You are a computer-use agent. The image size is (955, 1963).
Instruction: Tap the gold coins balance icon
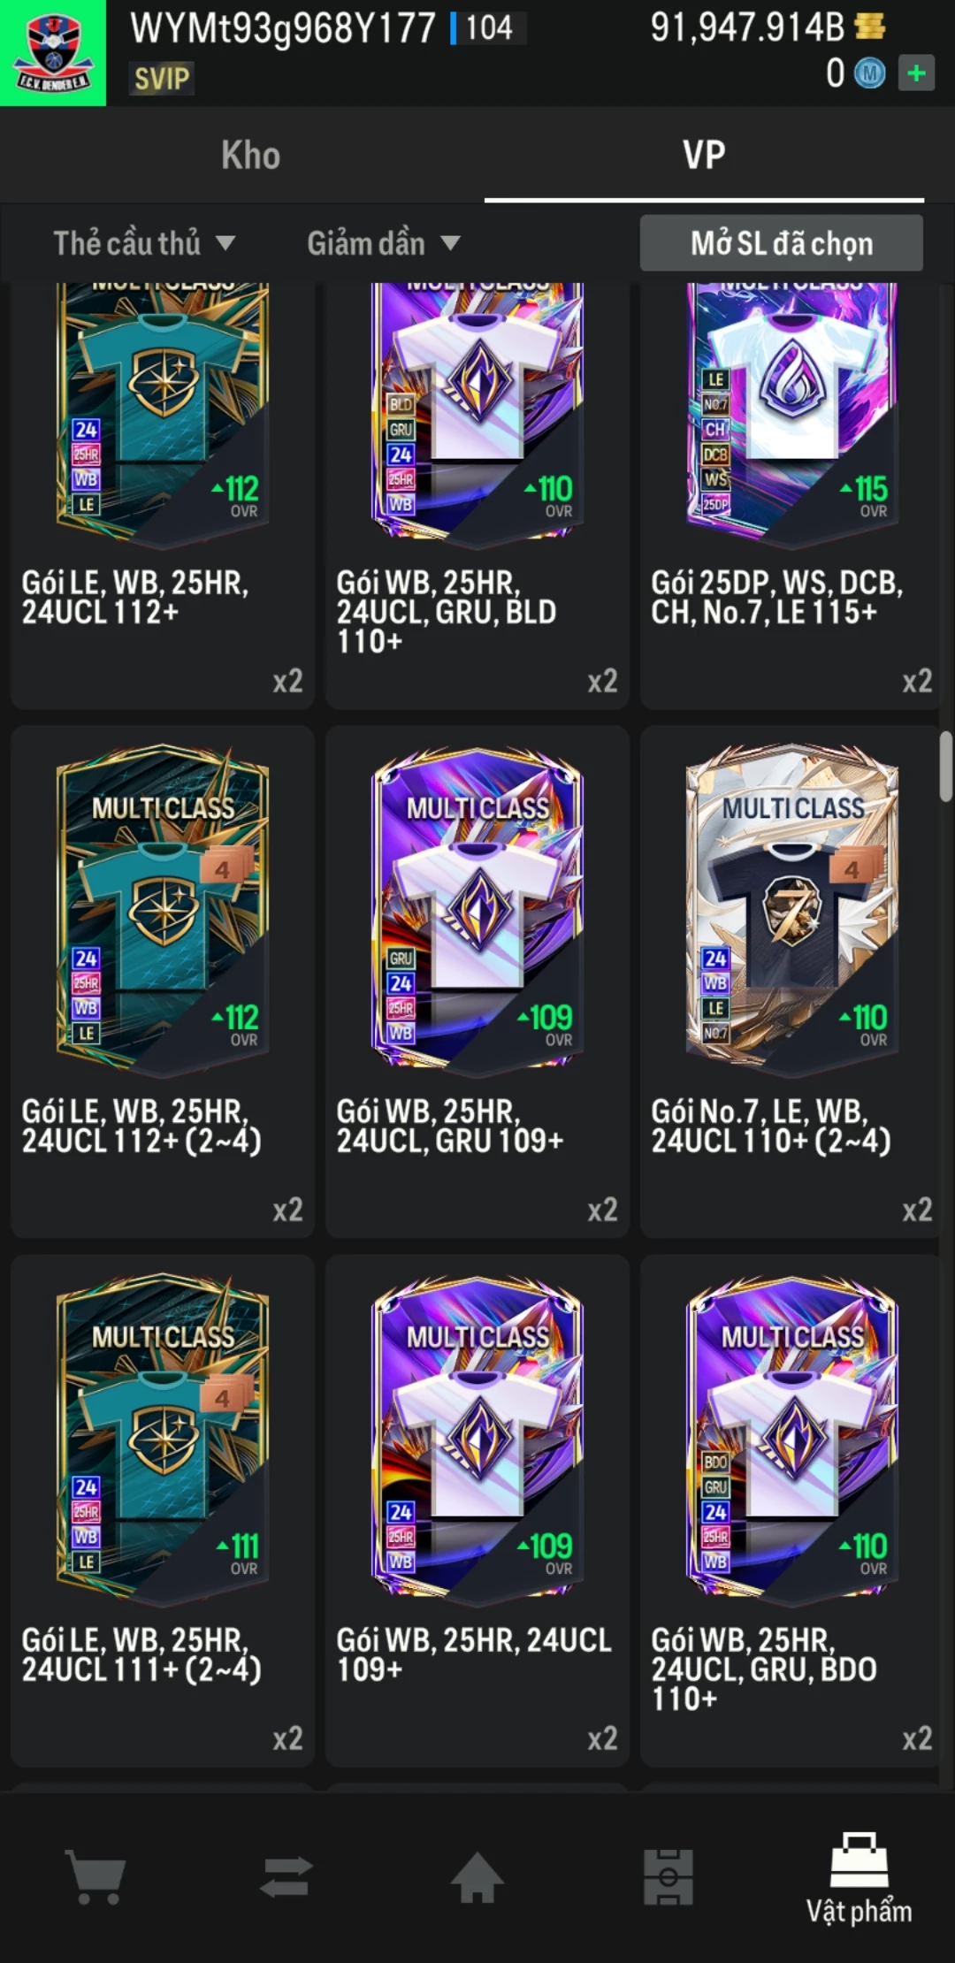pyautogui.click(x=870, y=27)
